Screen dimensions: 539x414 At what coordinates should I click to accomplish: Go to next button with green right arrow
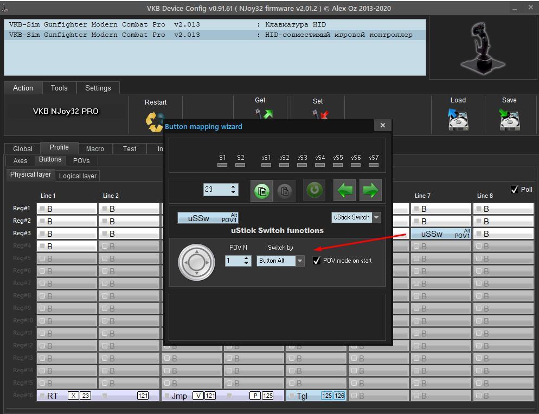(370, 190)
